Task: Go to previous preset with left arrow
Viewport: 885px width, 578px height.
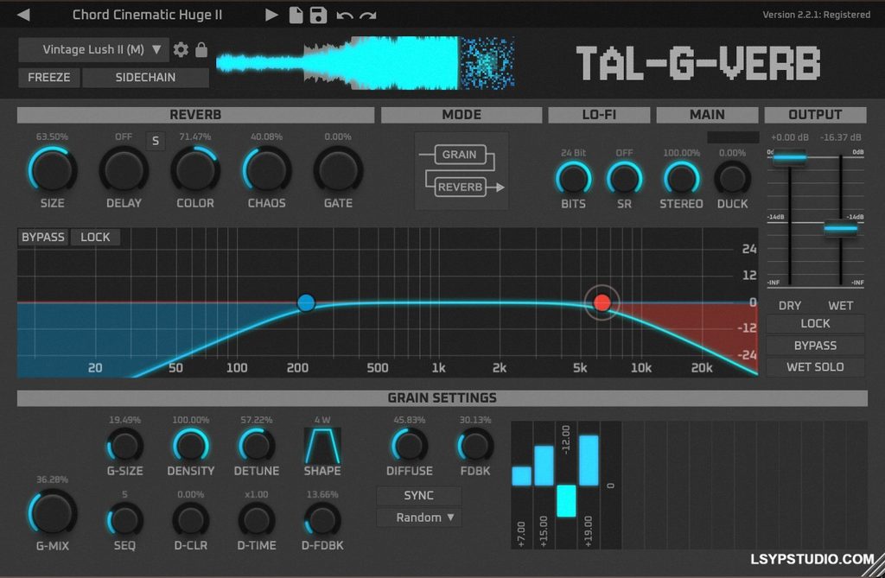Action: pyautogui.click(x=23, y=15)
